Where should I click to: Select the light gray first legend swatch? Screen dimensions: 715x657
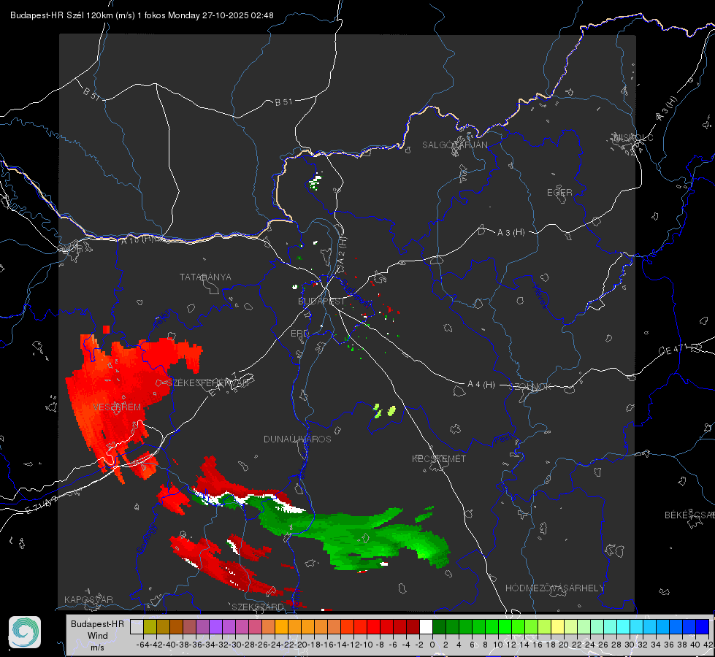(137, 626)
